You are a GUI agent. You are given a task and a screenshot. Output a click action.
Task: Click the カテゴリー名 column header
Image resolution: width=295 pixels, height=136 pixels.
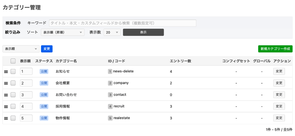click(66, 61)
